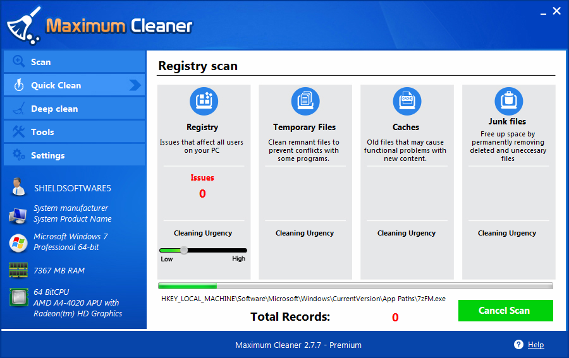The width and height of the screenshot is (569, 358).
Task: Click the Junk files card title
Action: (507, 121)
